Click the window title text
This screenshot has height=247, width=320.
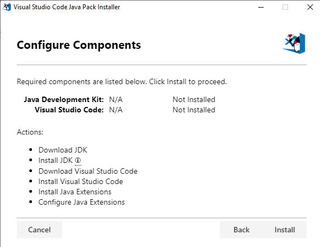67,7
